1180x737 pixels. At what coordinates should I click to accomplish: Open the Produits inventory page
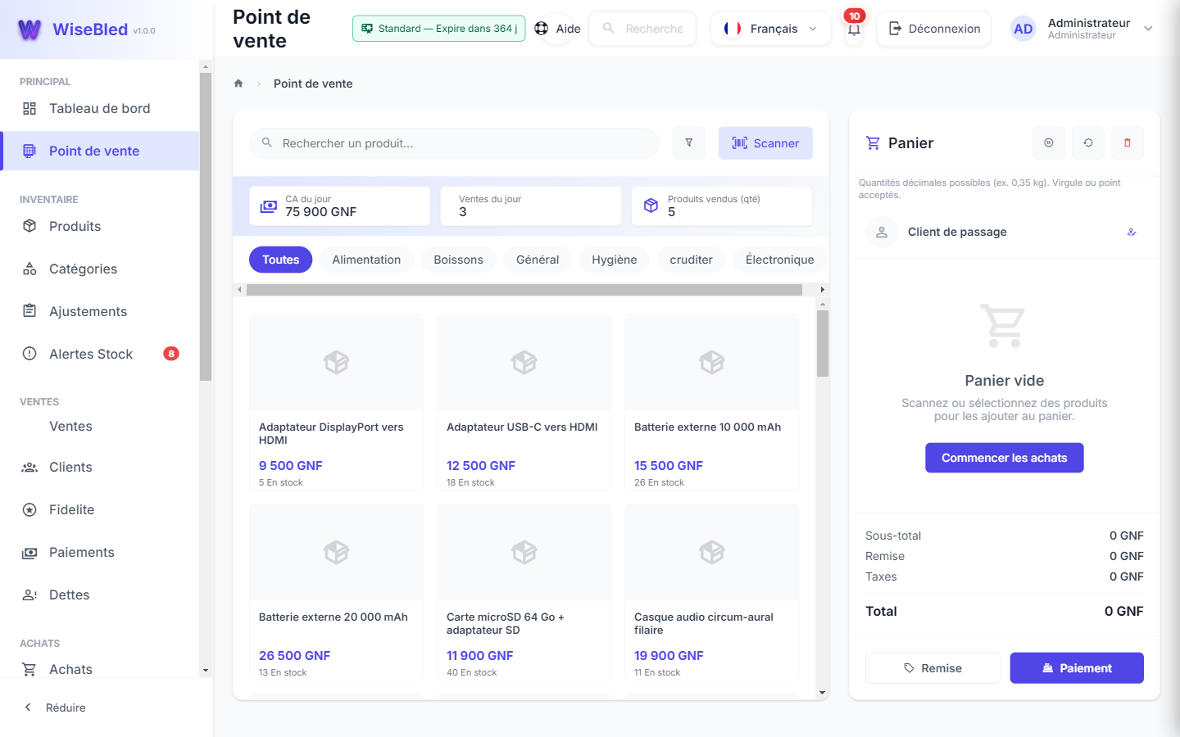(100, 226)
